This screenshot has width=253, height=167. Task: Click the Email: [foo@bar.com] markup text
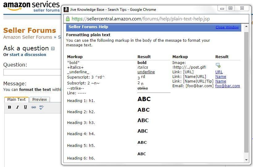coord(193,86)
